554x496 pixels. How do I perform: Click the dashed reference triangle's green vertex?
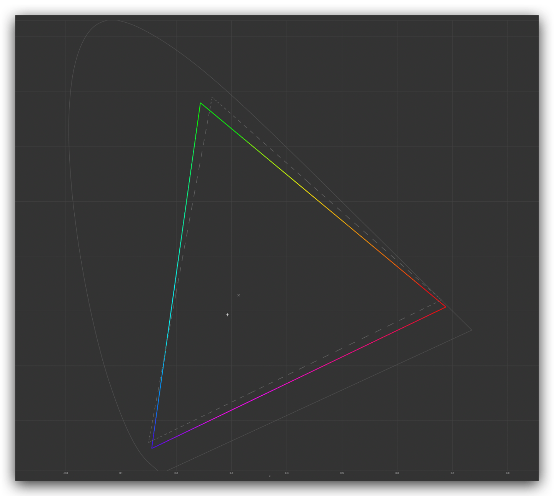212,98
